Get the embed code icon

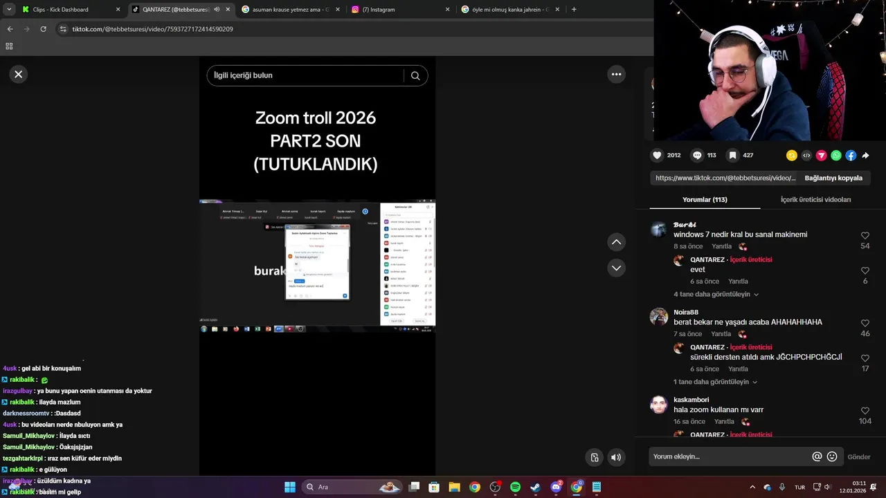click(806, 156)
